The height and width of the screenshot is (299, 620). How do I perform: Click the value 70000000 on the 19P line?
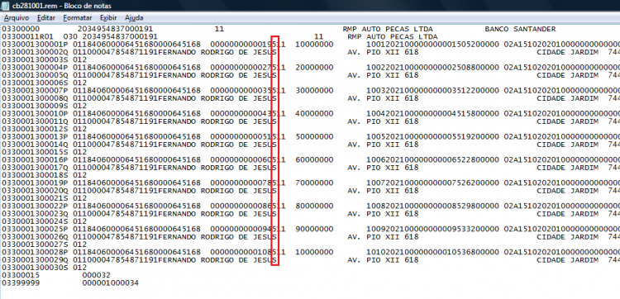pyautogui.click(x=314, y=183)
